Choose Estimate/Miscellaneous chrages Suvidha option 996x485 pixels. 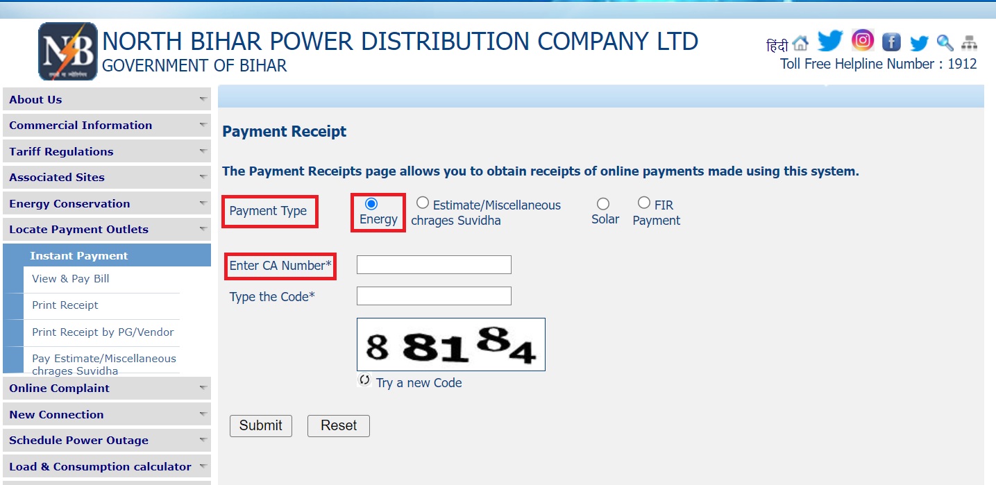(423, 202)
